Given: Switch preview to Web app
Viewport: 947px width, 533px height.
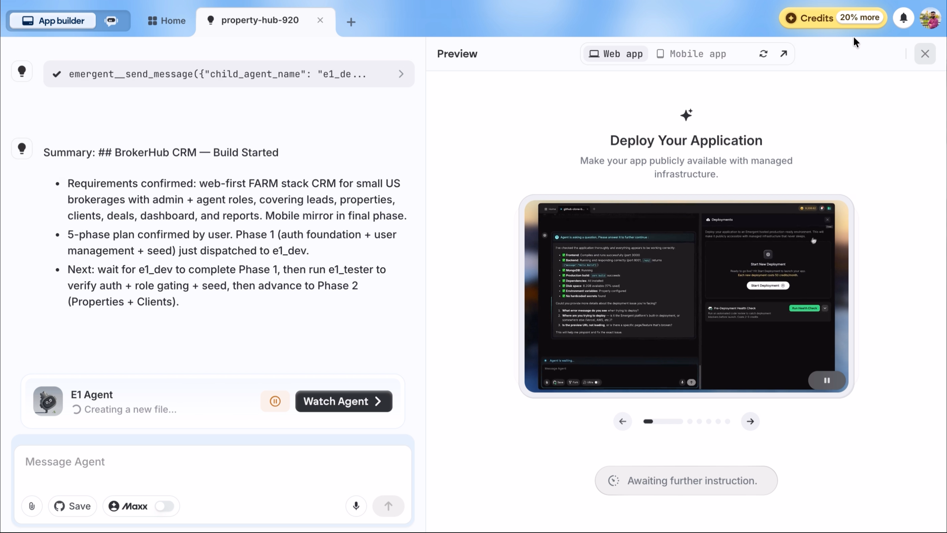Looking at the screenshot, I should [616, 54].
